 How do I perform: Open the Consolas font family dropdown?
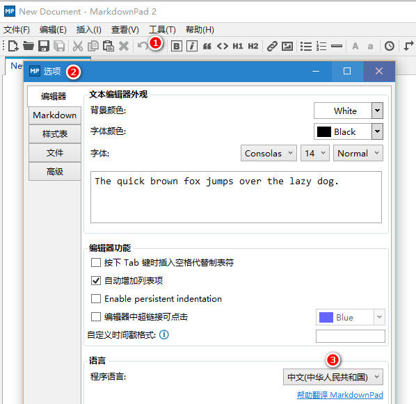(x=269, y=153)
